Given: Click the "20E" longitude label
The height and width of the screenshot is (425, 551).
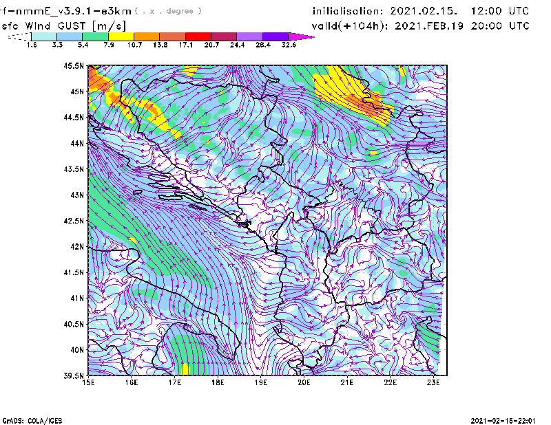Looking at the screenshot, I should 304,382.
